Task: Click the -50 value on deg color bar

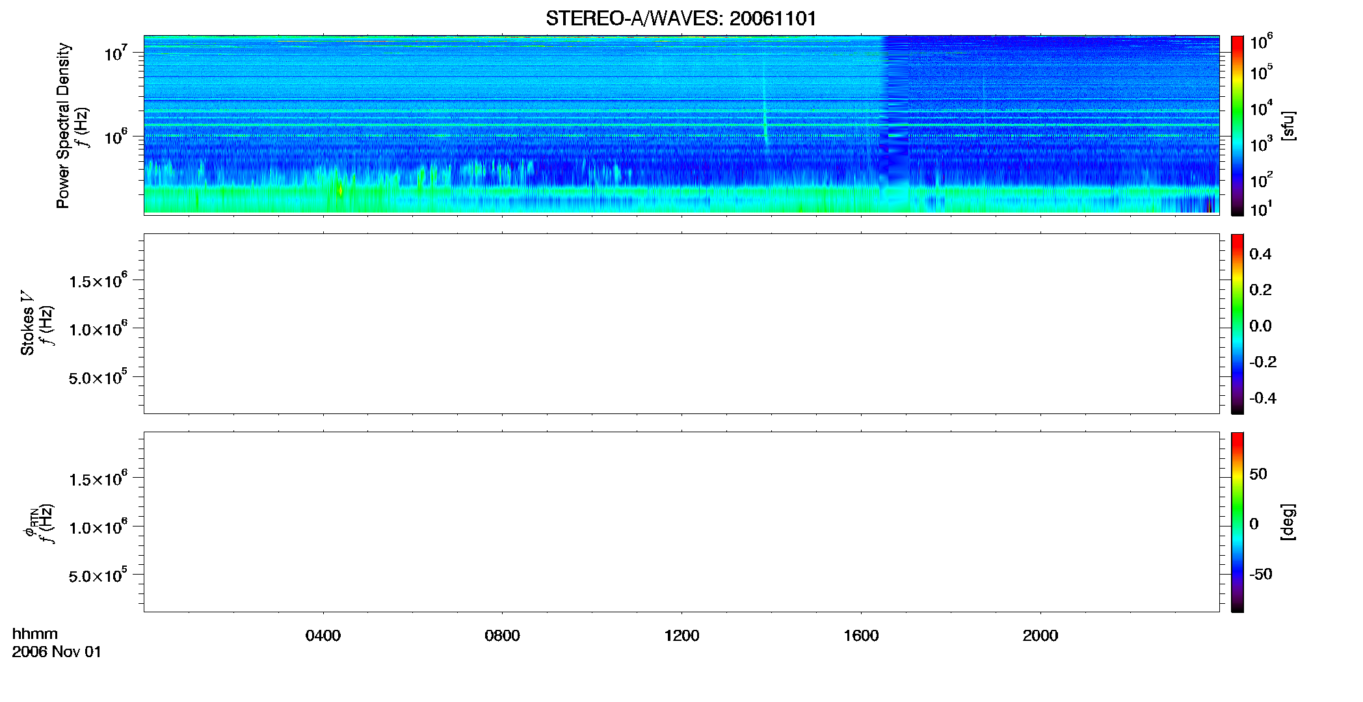Action: click(1260, 574)
